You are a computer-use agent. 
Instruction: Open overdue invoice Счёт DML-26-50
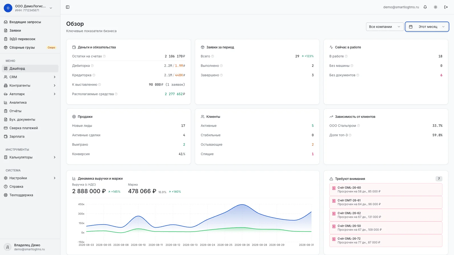[x=386, y=228]
